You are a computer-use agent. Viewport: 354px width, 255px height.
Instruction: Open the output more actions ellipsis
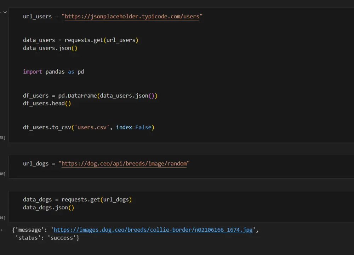tap(1, 230)
